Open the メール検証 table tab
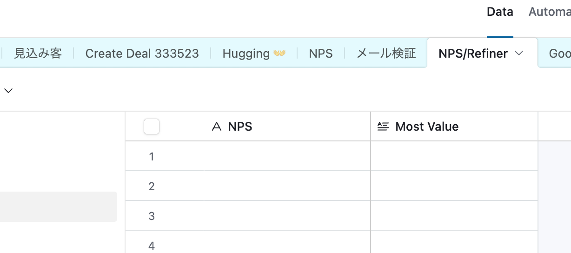Image resolution: width=571 pixels, height=253 pixels. [x=386, y=53]
